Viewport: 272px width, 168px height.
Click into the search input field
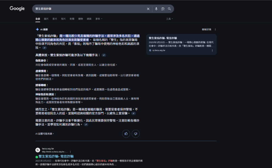click(x=88, y=9)
